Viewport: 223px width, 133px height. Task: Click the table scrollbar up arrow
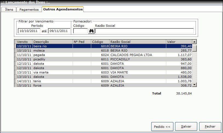(x=194, y=42)
